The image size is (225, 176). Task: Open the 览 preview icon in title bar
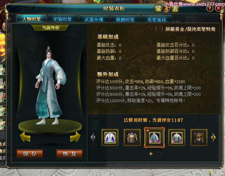158,9
